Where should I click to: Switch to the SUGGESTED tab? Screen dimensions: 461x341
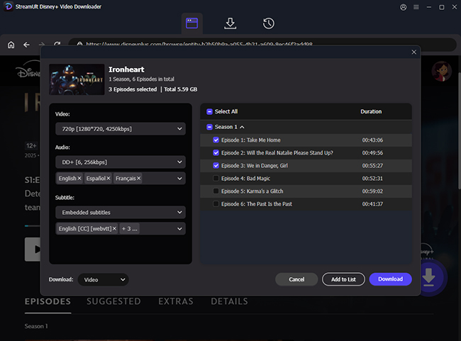(113, 301)
